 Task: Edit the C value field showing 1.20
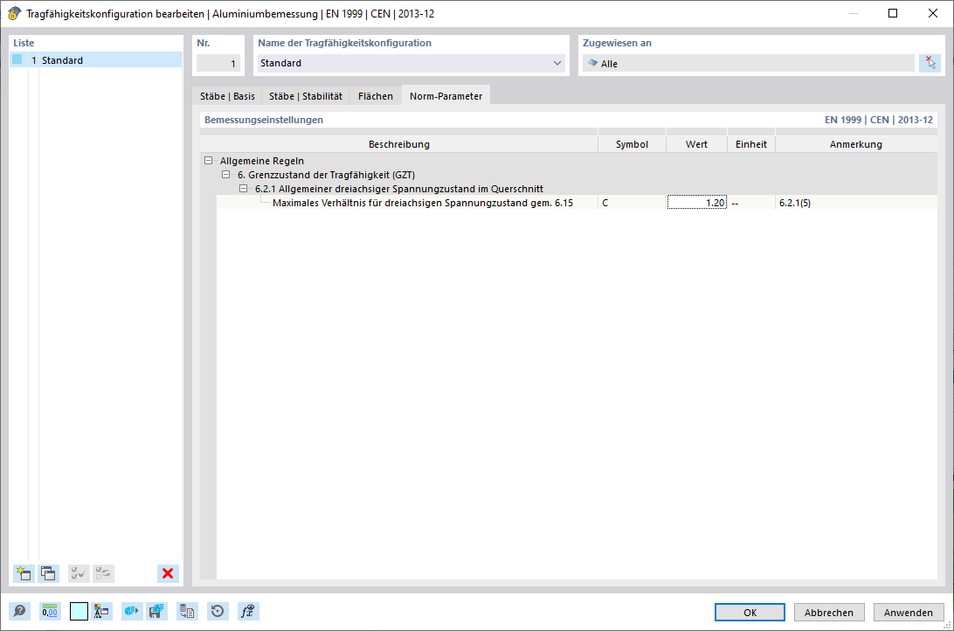click(x=696, y=202)
